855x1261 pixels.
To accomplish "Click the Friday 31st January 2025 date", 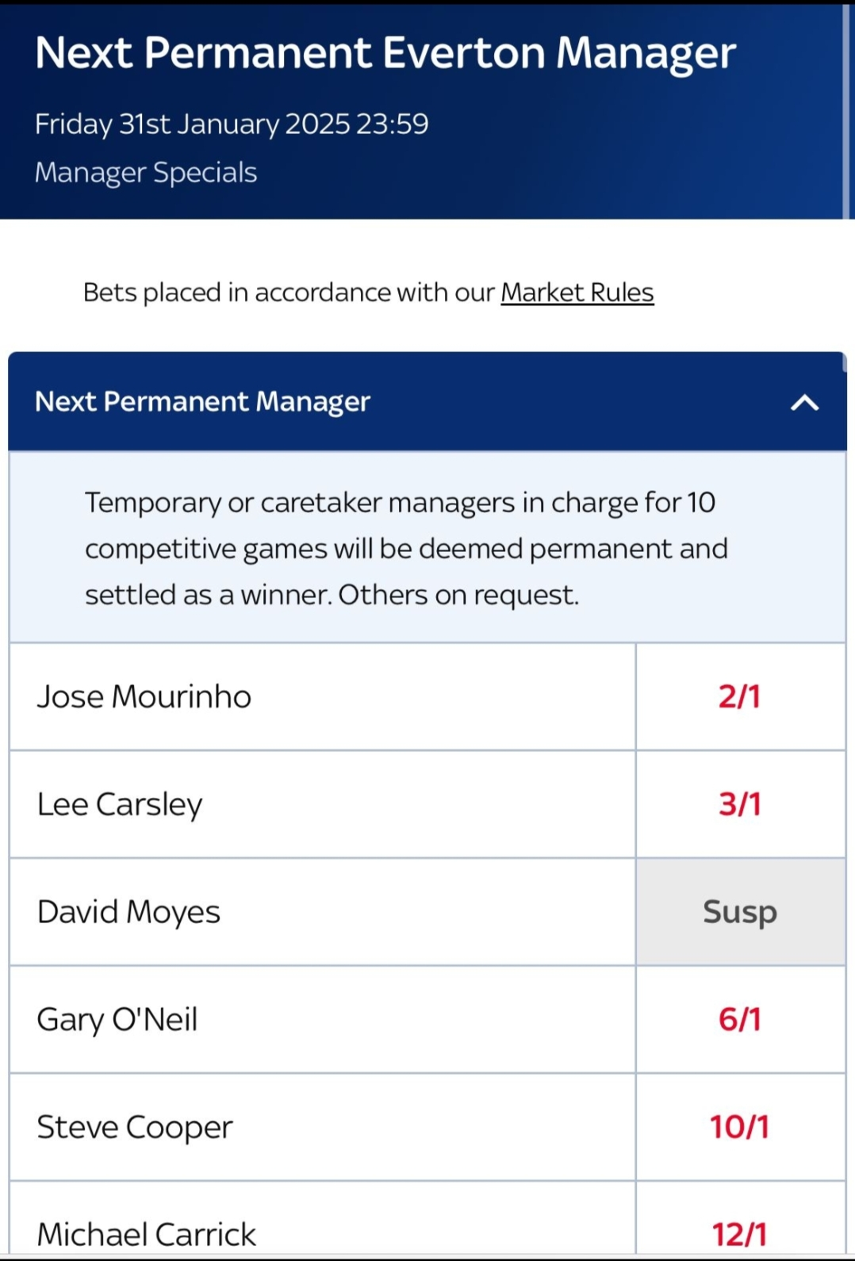I will 232,124.
